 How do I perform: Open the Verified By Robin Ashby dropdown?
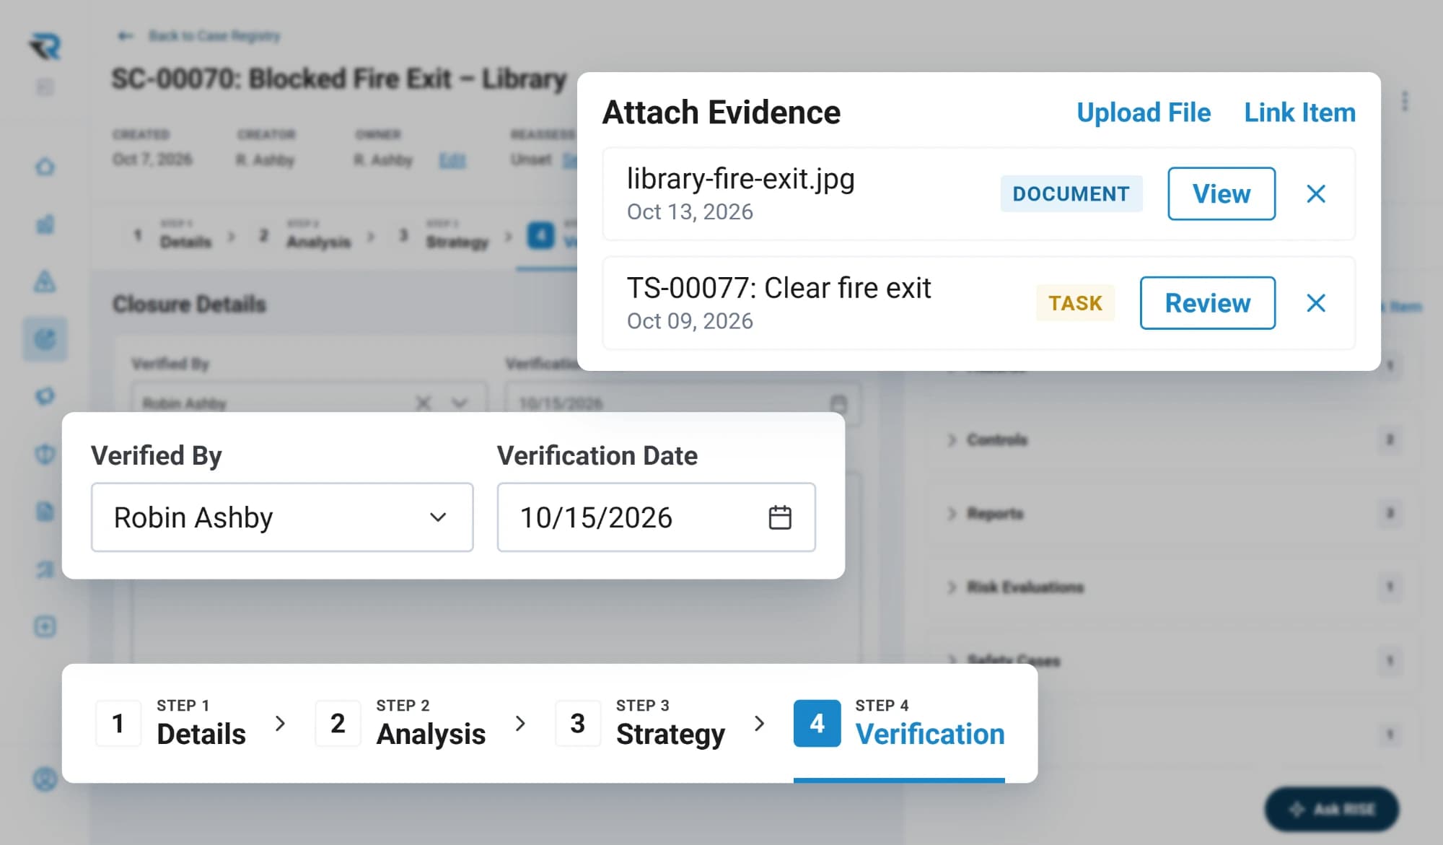tap(282, 517)
